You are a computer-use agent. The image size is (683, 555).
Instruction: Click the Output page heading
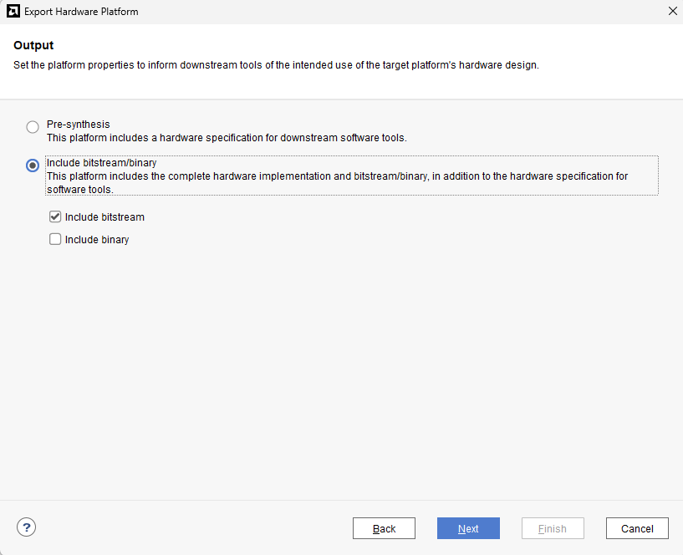pos(33,45)
